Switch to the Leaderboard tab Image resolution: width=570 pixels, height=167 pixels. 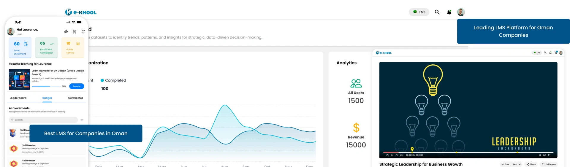point(18,98)
